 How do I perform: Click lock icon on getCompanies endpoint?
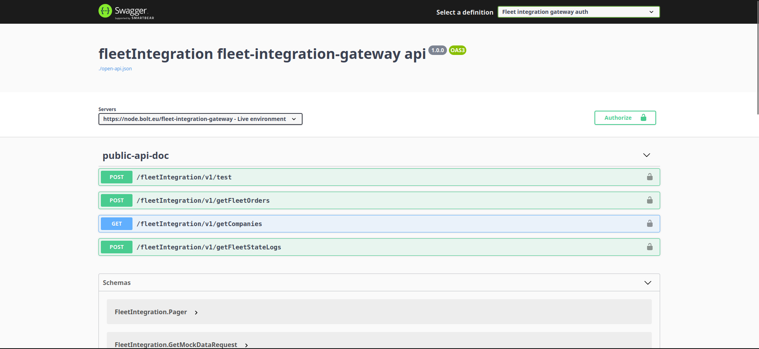pyautogui.click(x=649, y=224)
